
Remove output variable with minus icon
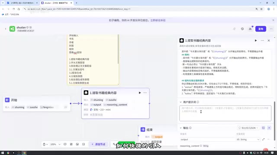268,139
